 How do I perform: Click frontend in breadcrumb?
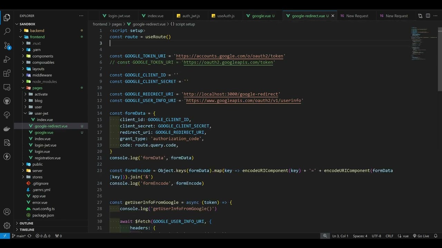(x=100, y=24)
